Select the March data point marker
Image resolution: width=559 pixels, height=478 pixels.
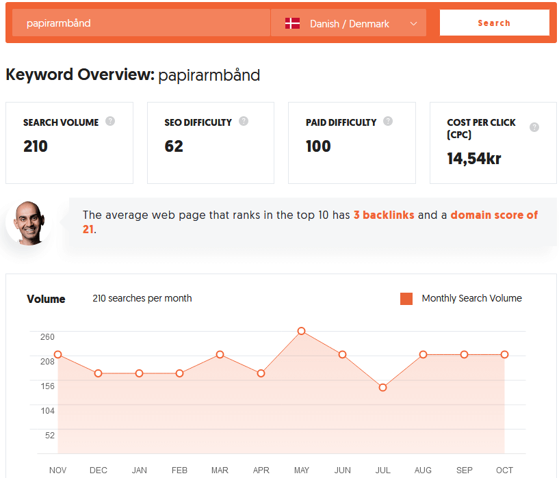[x=220, y=355]
